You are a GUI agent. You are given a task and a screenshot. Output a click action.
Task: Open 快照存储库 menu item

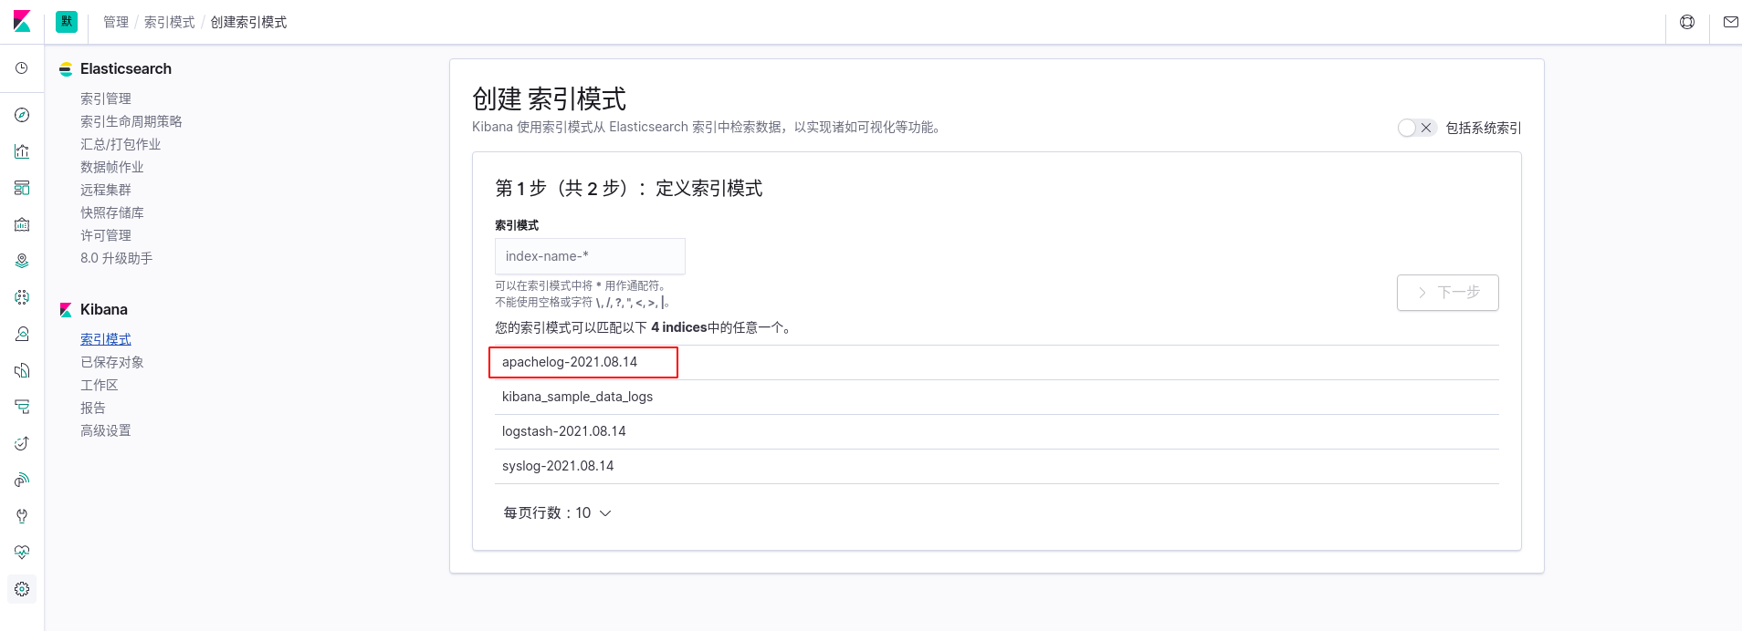click(112, 212)
